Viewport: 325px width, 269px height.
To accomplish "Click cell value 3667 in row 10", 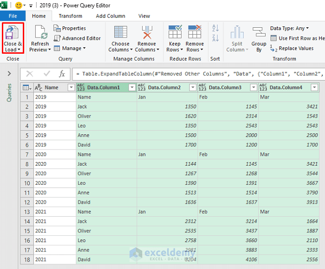I will (289, 183).
